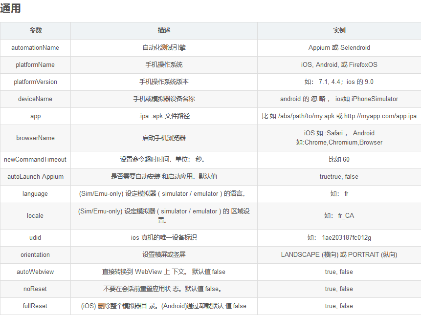The width and height of the screenshot is (421, 315).
Task: Select the ".ipa .apk 文件路径" description cell
Action: click(164, 116)
